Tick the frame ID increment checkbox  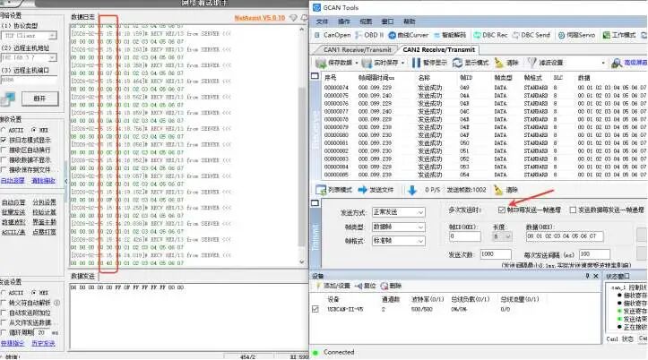(502, 210)
